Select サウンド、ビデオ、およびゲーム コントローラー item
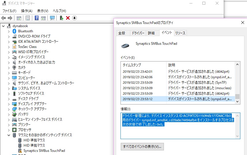Screen dimensions: 247x155 46,83
